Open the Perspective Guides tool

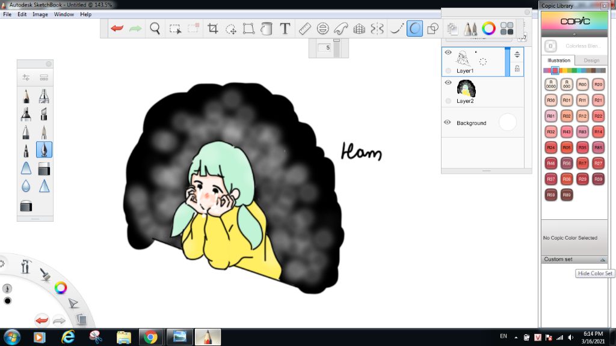[359, 29]
